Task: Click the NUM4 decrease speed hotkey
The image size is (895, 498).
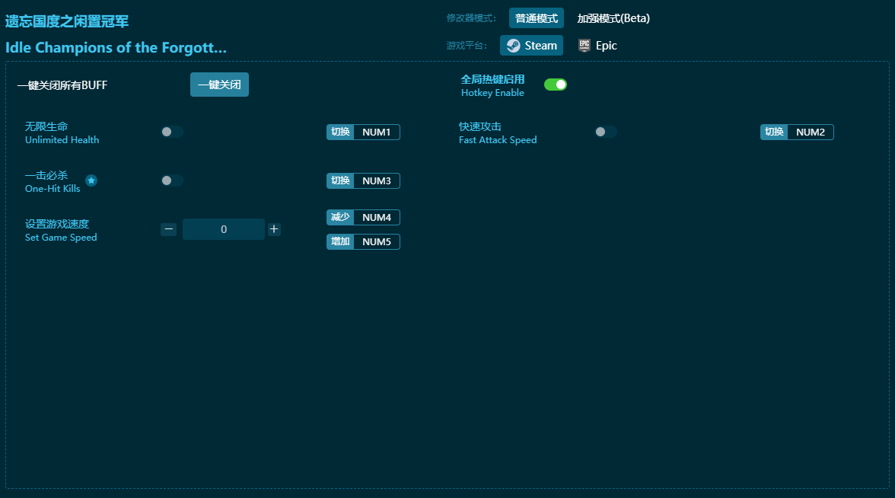Action: pyautogui.click(x=376, y=218)
